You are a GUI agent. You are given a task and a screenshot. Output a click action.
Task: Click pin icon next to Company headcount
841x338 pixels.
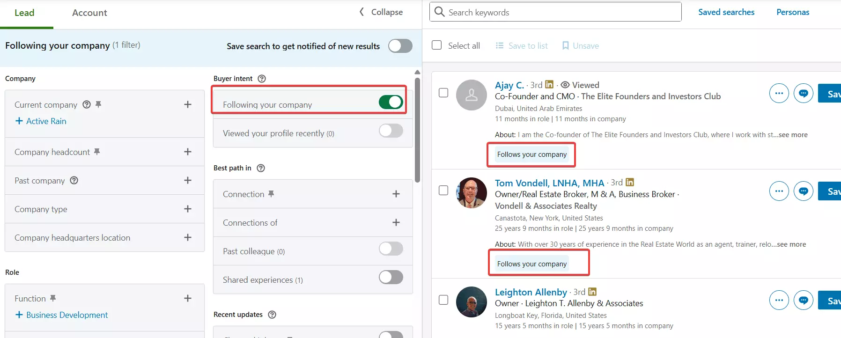97,152
